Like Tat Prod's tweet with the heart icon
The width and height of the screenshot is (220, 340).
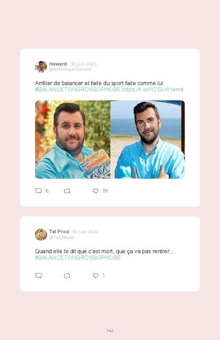tap(96, 276)
